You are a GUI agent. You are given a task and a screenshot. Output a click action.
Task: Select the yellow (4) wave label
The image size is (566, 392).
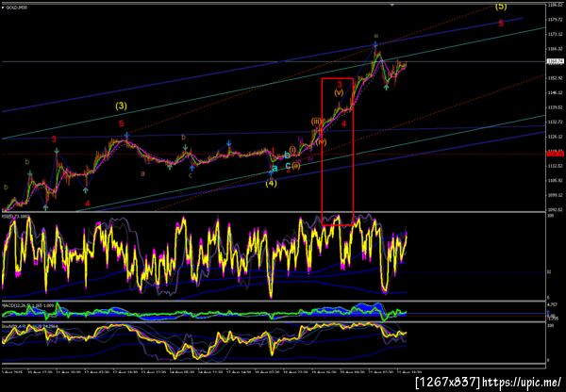coord(271,183)
